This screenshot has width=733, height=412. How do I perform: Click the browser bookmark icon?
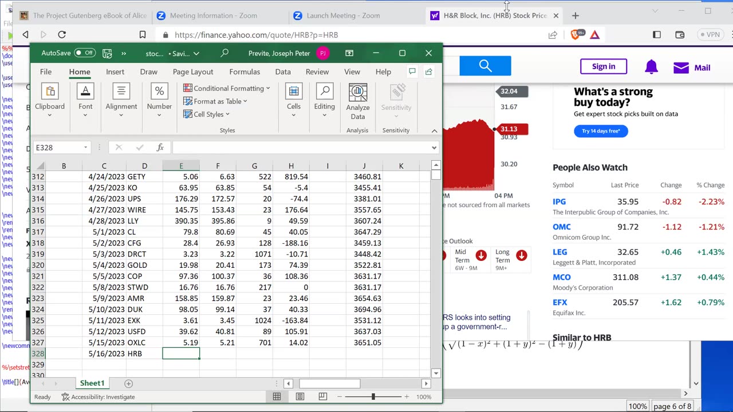[x=143, y=35]
